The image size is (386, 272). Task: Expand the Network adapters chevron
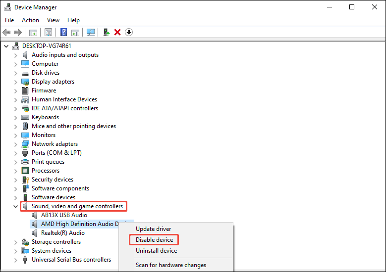tap(15, 144)
